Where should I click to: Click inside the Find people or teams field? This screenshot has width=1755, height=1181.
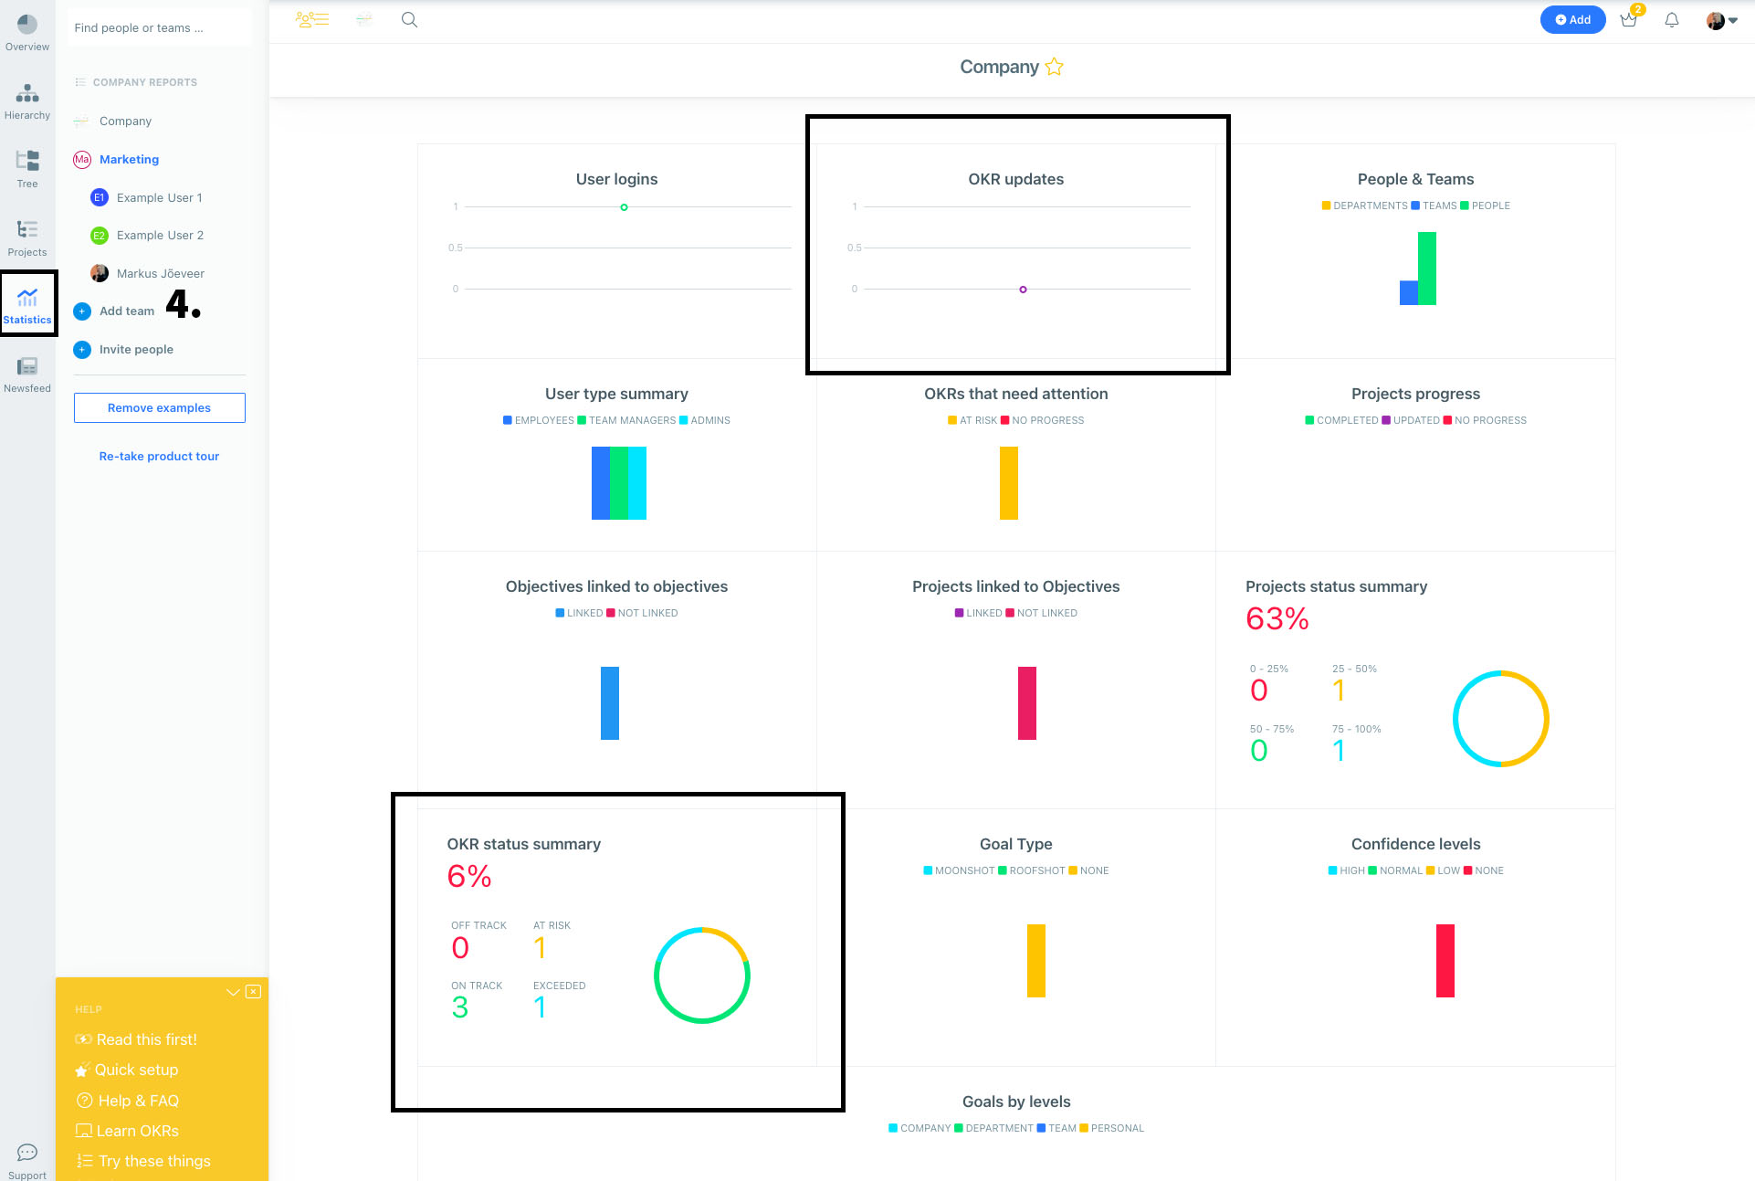coord(159,27)
